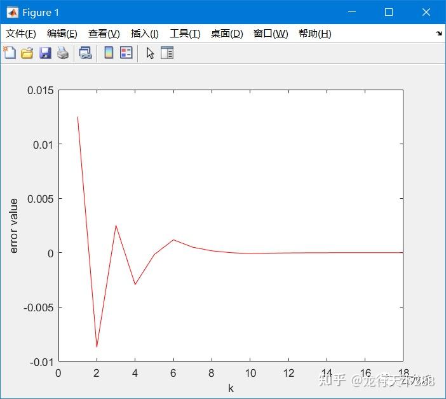Click the -0.005 y-axis tick label

pos(39,308)
